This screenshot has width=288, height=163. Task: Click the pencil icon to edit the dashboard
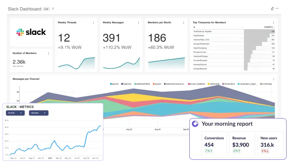click(272, 8)
